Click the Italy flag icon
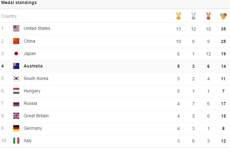 point(16,141)
